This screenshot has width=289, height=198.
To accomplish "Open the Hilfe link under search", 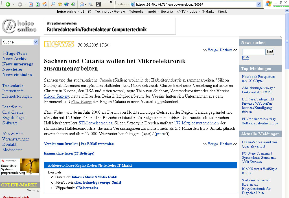I will tap(246, 58).
